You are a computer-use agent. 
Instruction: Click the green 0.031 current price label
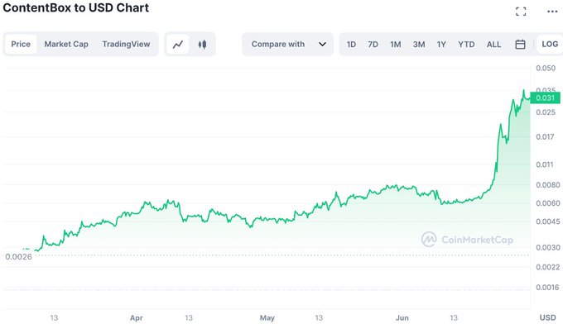click(545, 98)
